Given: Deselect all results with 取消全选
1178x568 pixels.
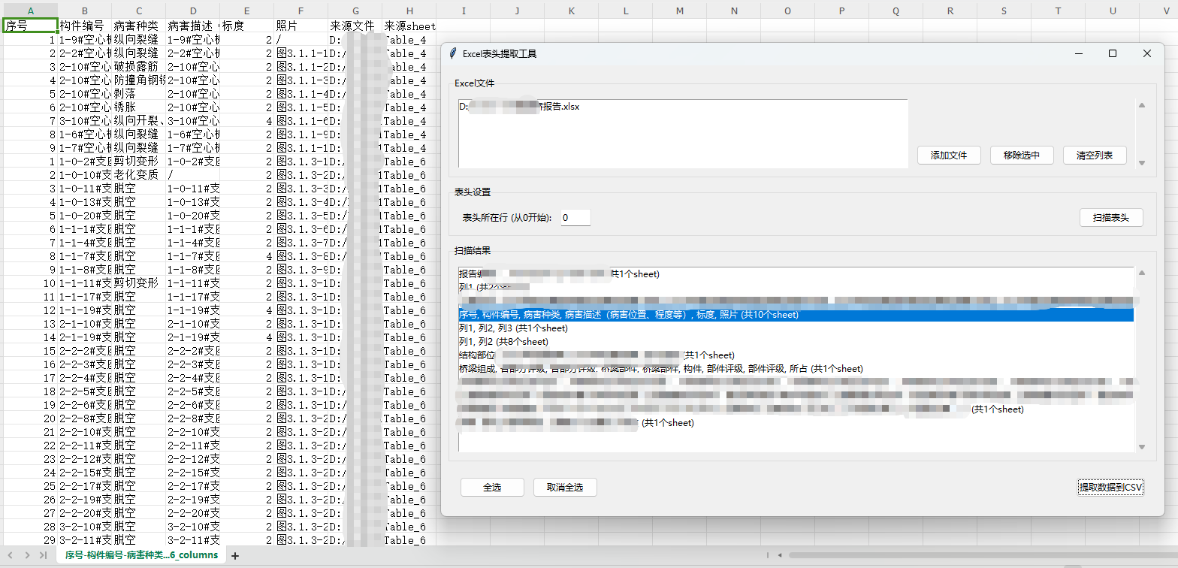Looking at the screenshot, I should [565, 488].
